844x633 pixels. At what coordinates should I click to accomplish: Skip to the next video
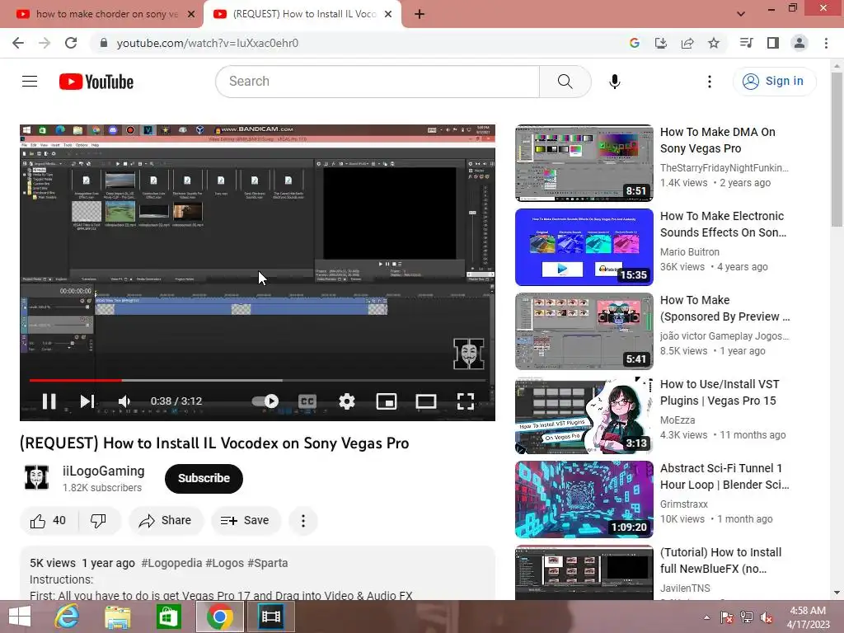(87, 401)
